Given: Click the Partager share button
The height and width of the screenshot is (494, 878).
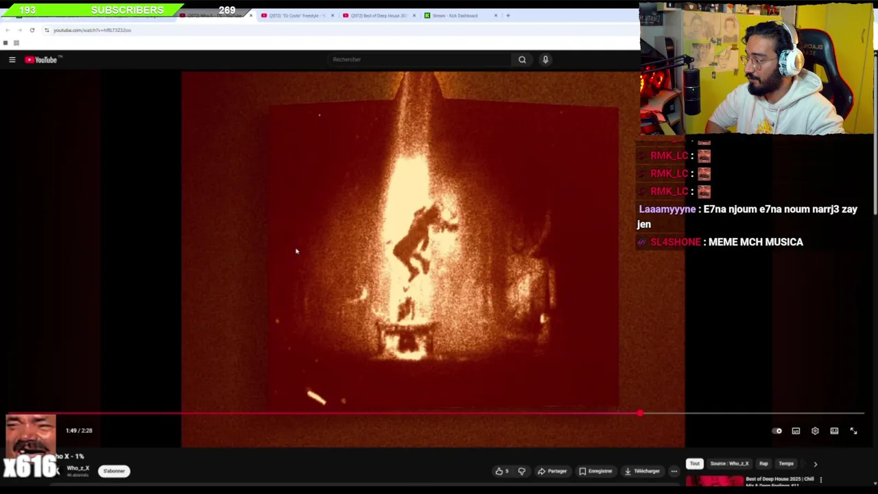Looking at the screenshot, I should pyautogui.click(x=552, y=471).
